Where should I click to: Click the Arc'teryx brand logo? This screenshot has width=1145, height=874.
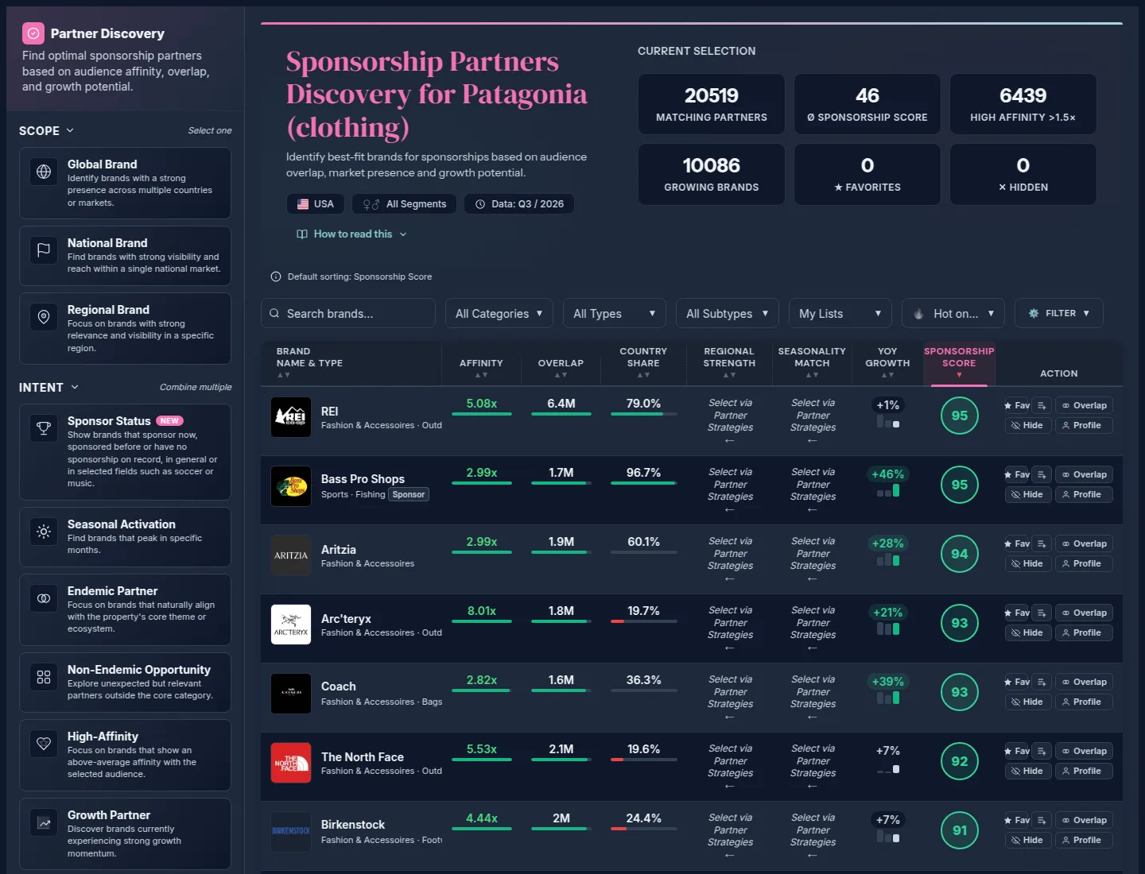(x=291, y=625)
